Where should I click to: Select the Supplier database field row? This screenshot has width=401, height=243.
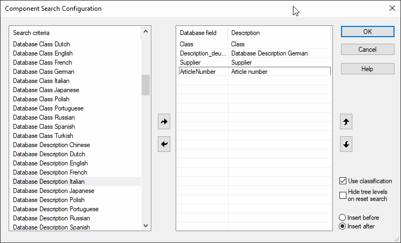pyautogui.click(x=254, y=63)
